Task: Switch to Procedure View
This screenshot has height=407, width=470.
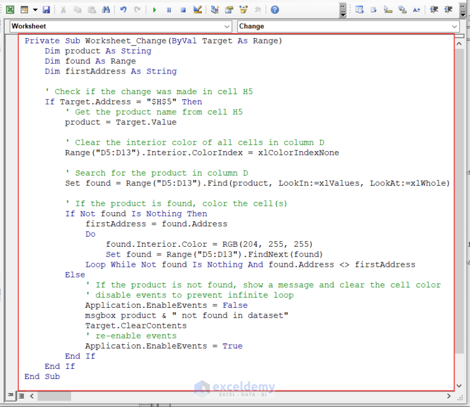Action: click(x=10, y=396)
